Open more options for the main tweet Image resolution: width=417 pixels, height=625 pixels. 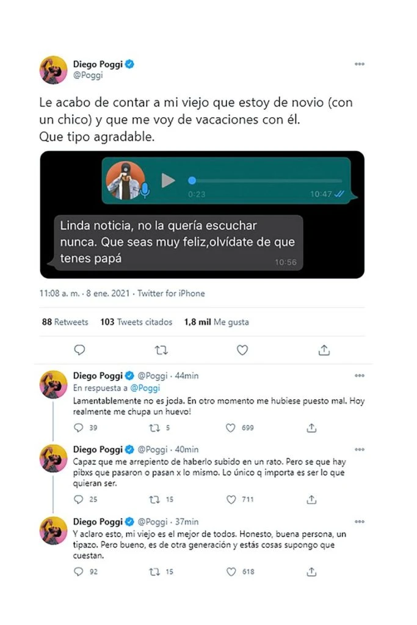[360, 64]
